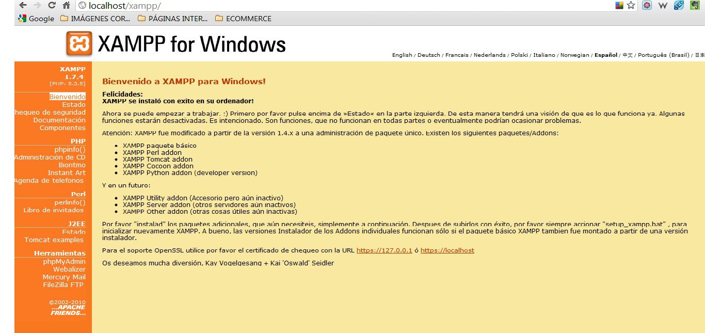Bookmark this page with the star icon
This screenshot has height=333, width=705.
631,6
